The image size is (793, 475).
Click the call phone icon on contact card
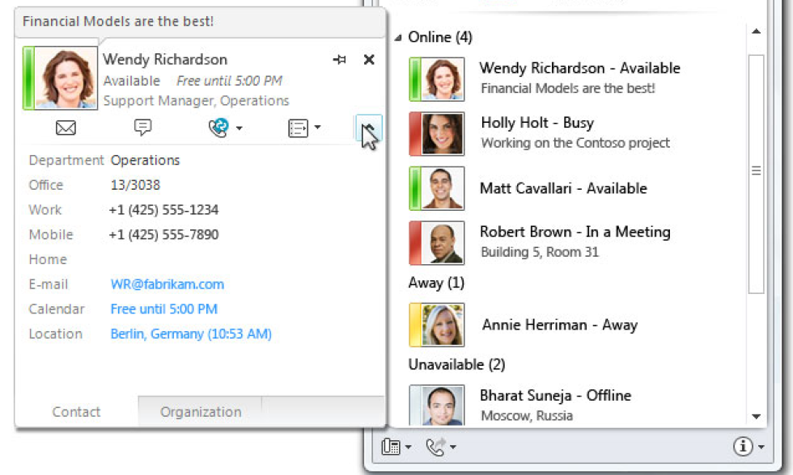pyautogui.click(x=218, y=128)
